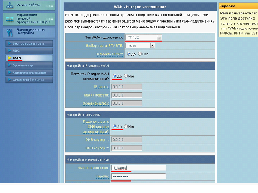258x193 pixels.
Task: Click the Настройка DNS WAN section header
Action: click(x=140, y=115)
